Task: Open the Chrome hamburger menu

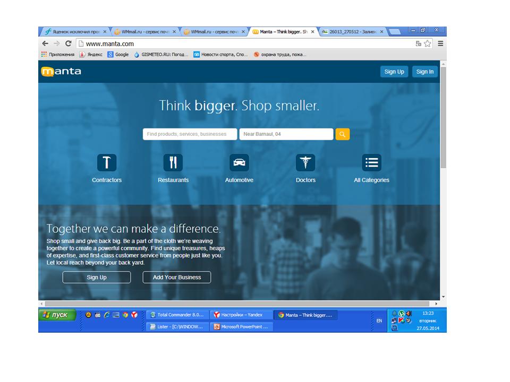Action: tap(441, 44)
